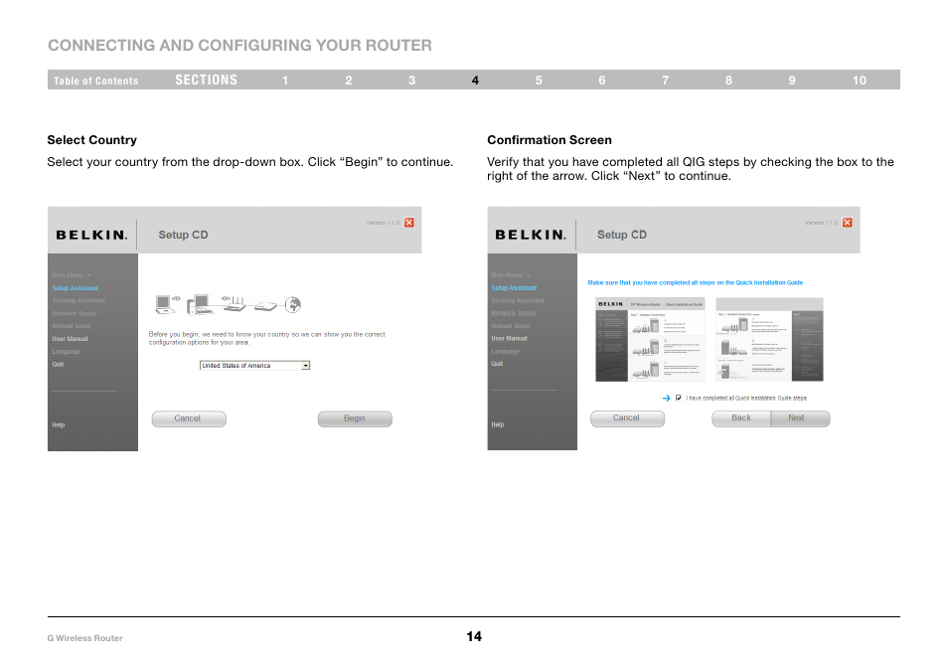Screen dimensions: 948x664
Task: Jump to section 5
Action: (x=539, y=81)
